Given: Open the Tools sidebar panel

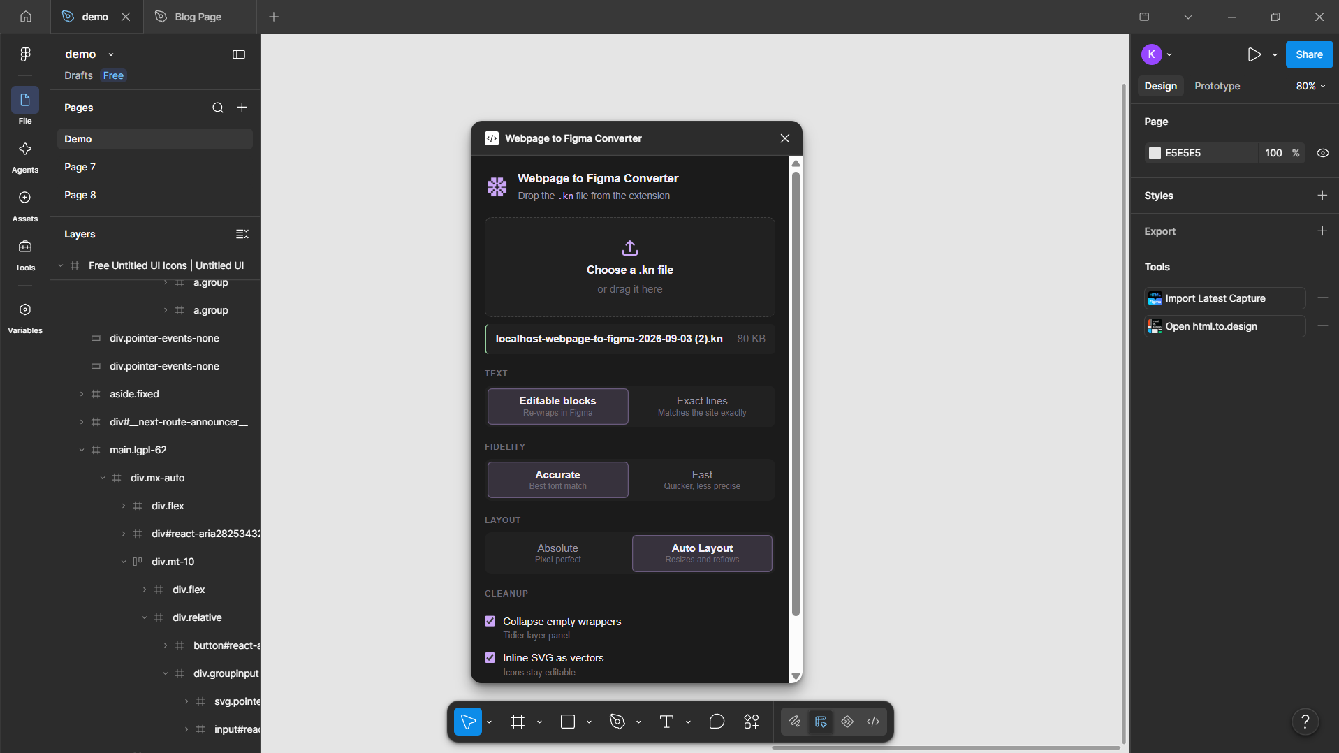Looking at the screenshot, I should click(x=25, y=254).
